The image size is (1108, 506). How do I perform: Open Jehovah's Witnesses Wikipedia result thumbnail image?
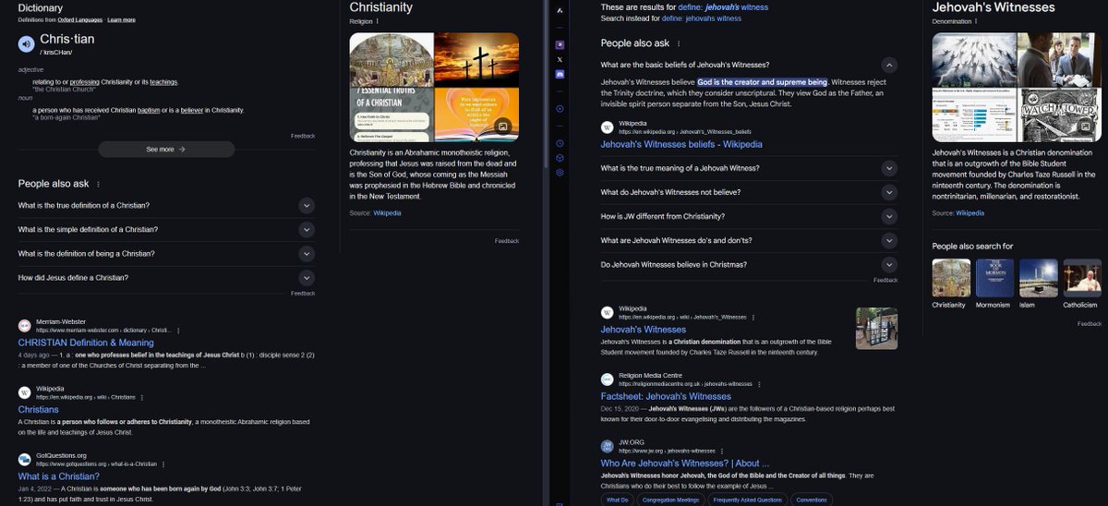876,329
